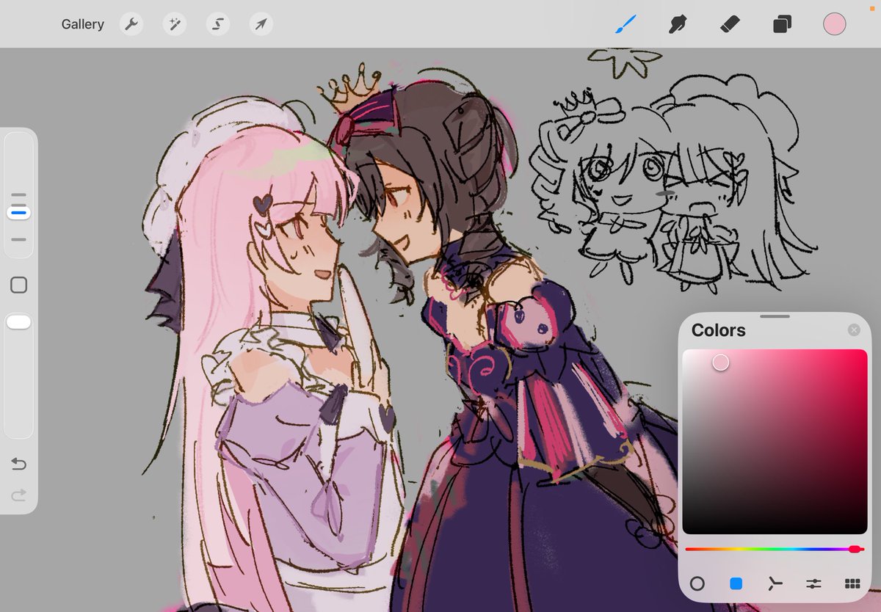Adjust the brush size slider handle

(x=19, y=213)
